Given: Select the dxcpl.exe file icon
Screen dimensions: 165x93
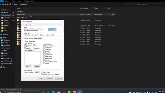Looking at the screenshot, I should (18, 14).
